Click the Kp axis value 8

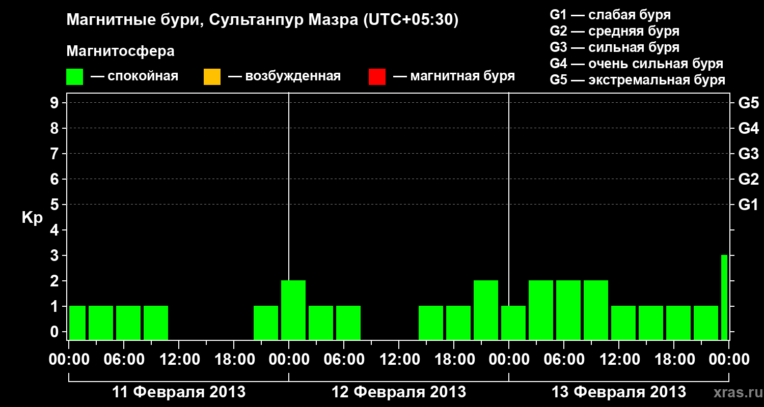click(56, 128)
